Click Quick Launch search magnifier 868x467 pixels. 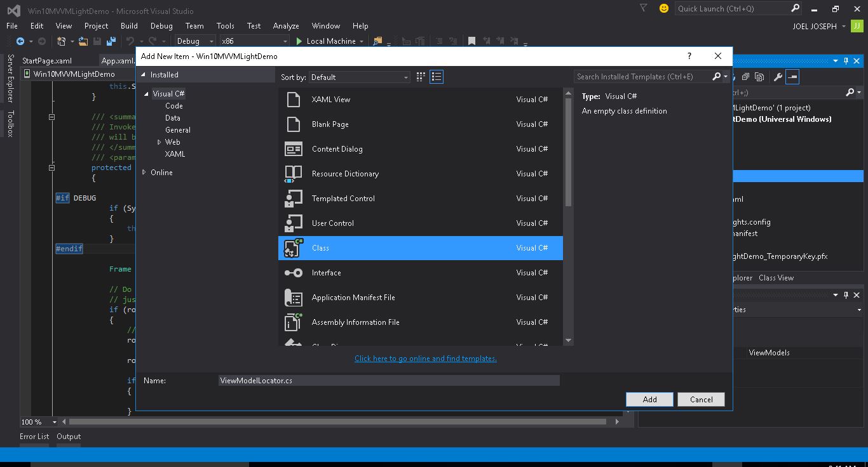click(x=795, y=8)
